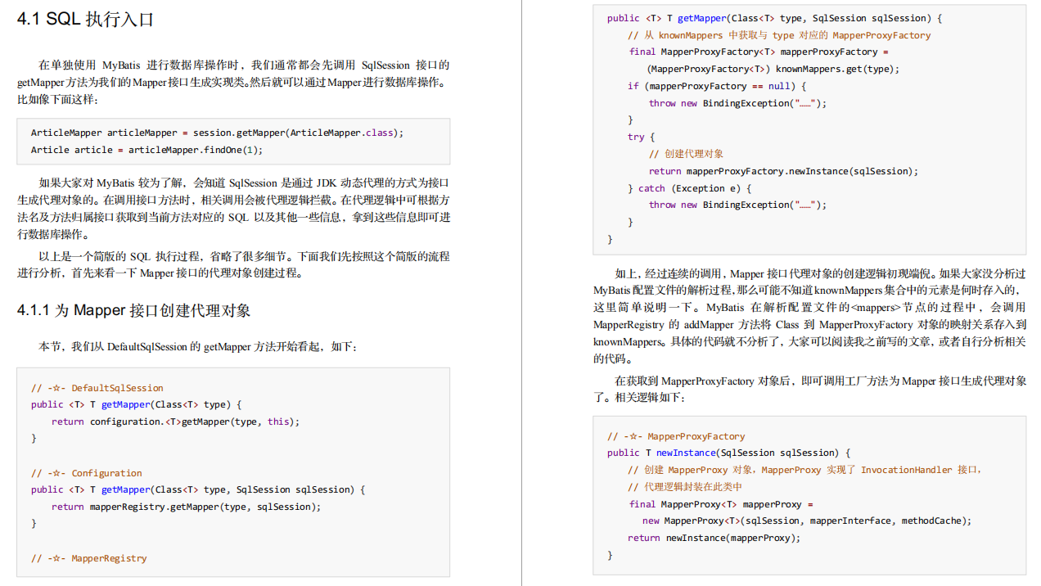The image size is (1041, 586).
Task: Click line "return mapperRegistry.getMapper(type, sqlSession);"
Action: (x=187, y=507)
